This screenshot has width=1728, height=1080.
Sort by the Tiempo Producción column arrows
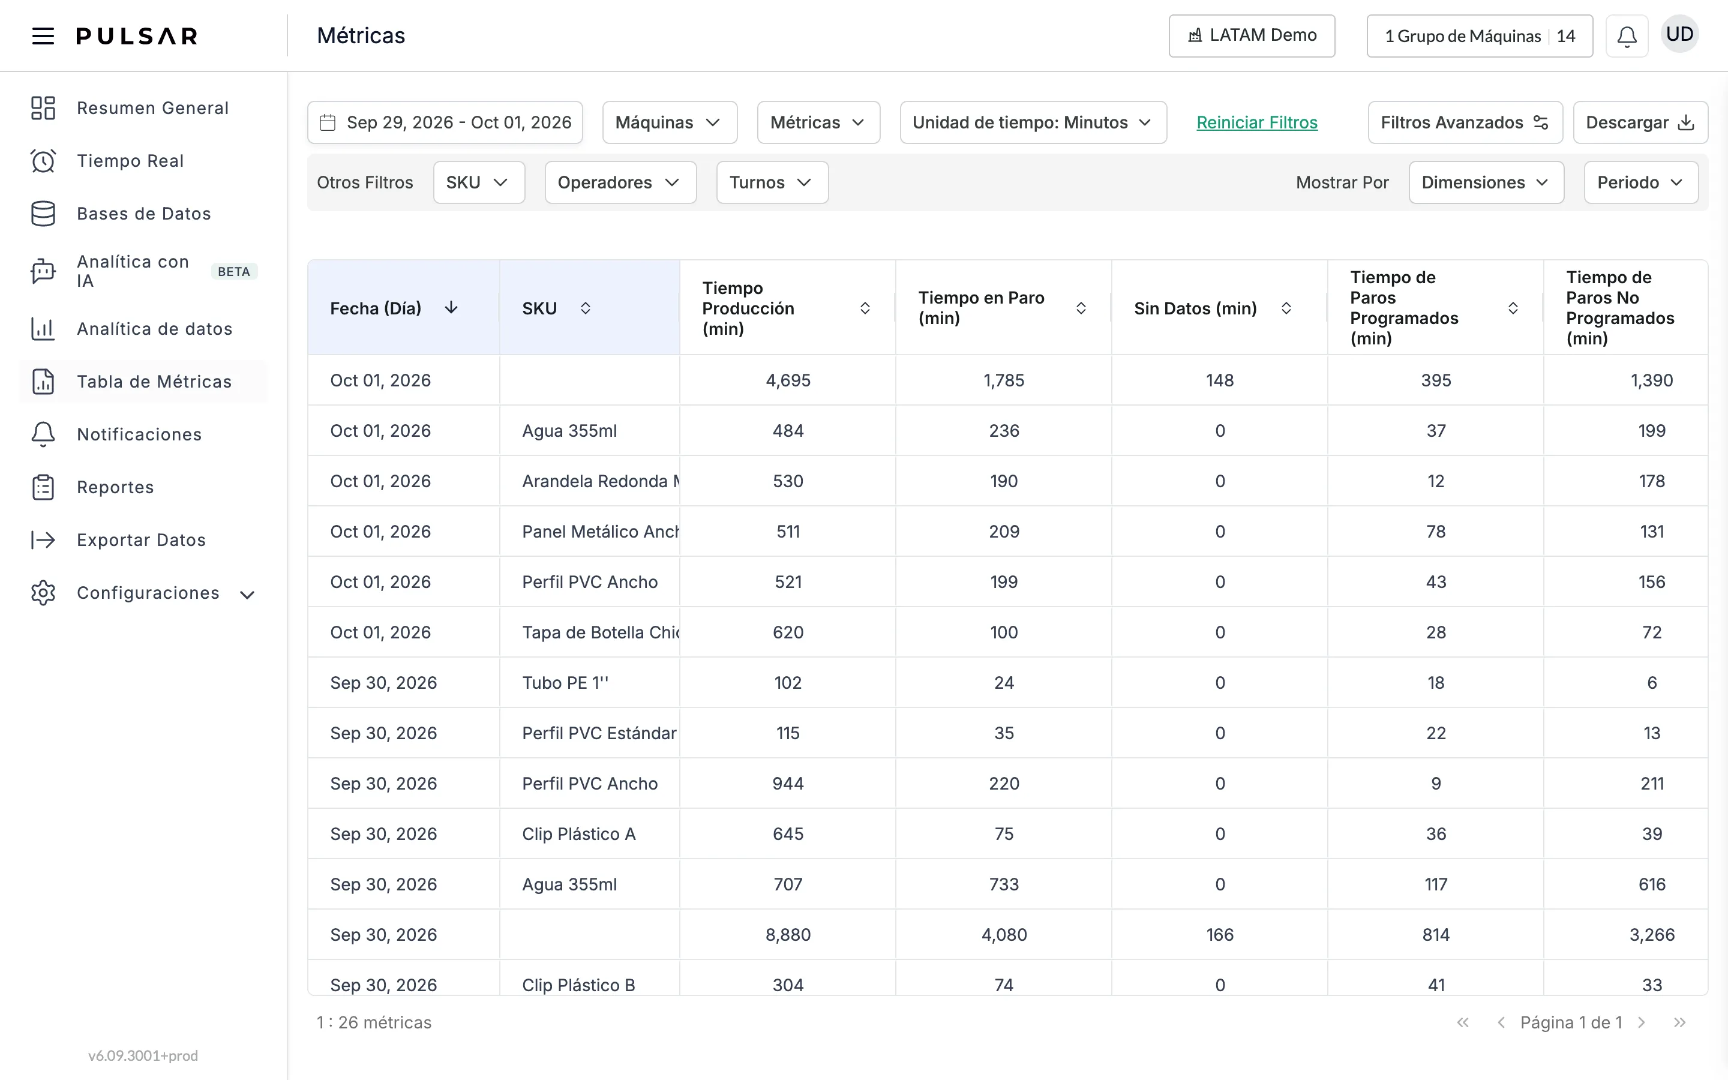[865, 308]
